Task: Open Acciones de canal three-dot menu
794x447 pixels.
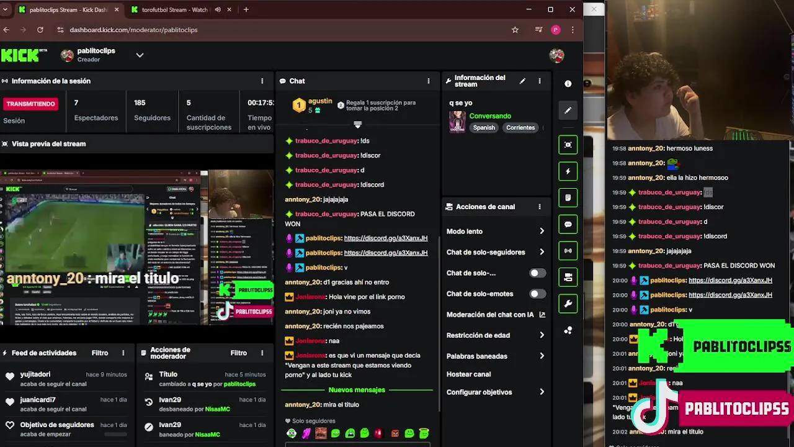Action: click(539, 207)
